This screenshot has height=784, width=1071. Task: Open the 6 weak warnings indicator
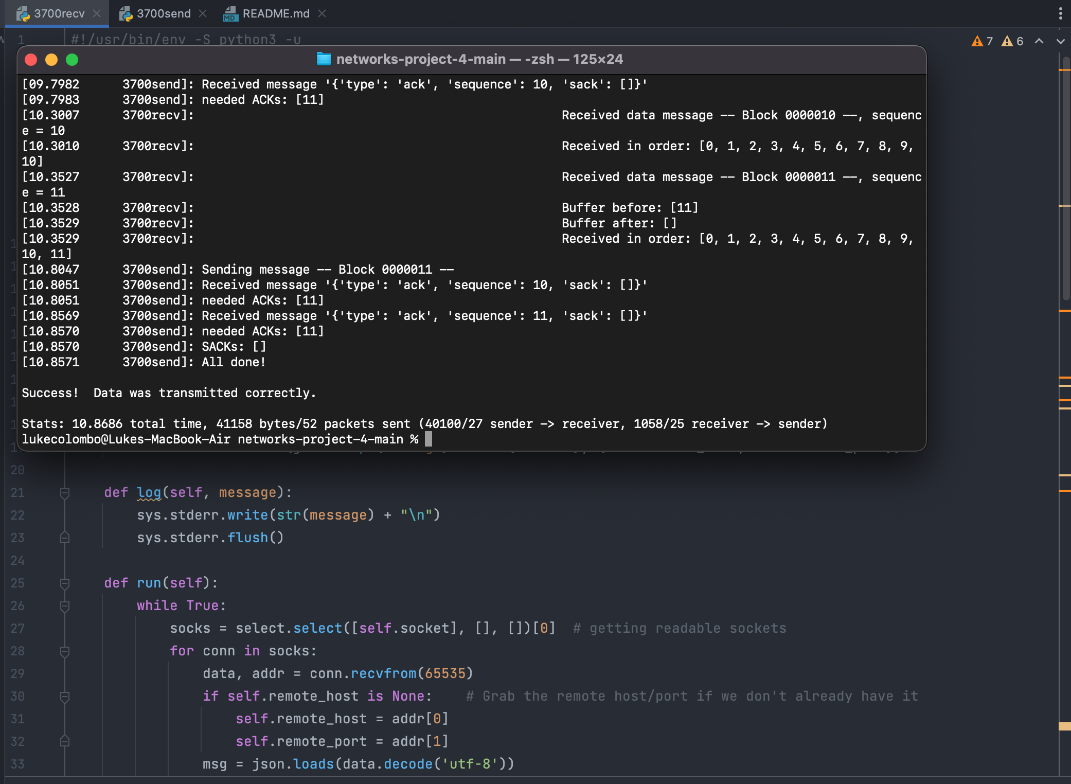(x=1012, y=41)
